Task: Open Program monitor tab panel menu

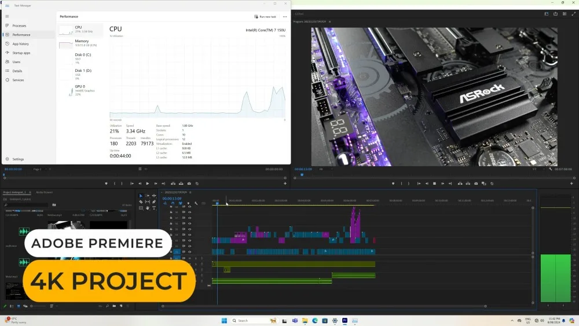Action: pos(330,21)
